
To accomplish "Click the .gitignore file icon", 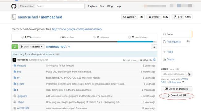I will [x=15, y=96].
